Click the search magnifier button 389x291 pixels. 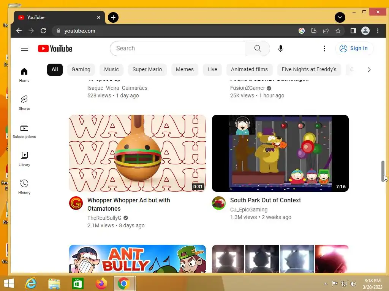[x=258, y=48]
